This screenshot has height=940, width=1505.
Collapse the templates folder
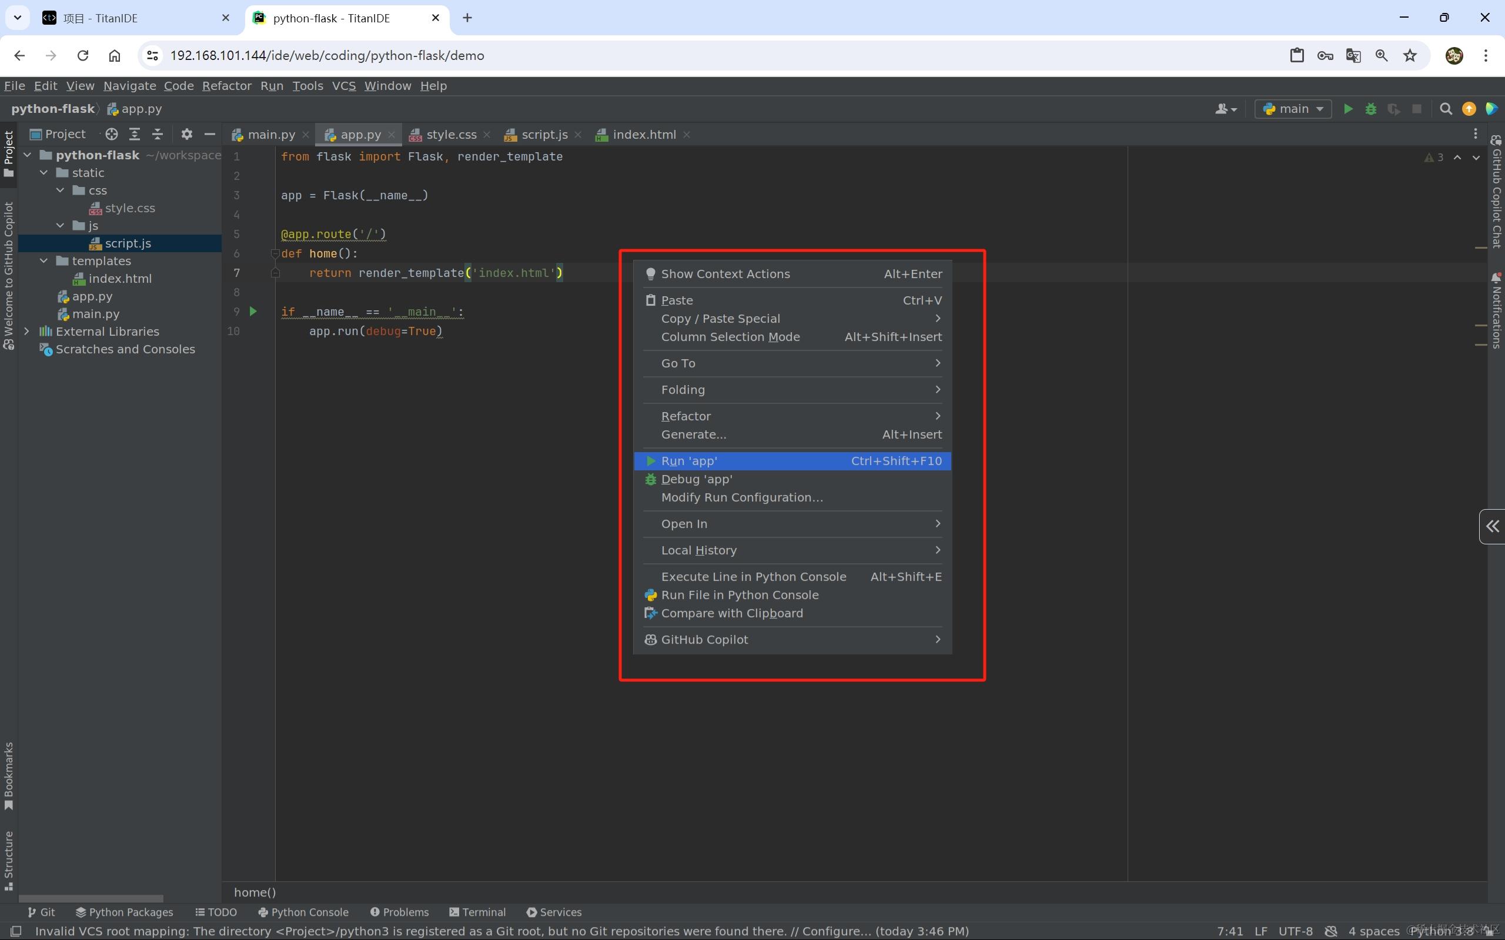pyautogui.click(x=44, y=261)
